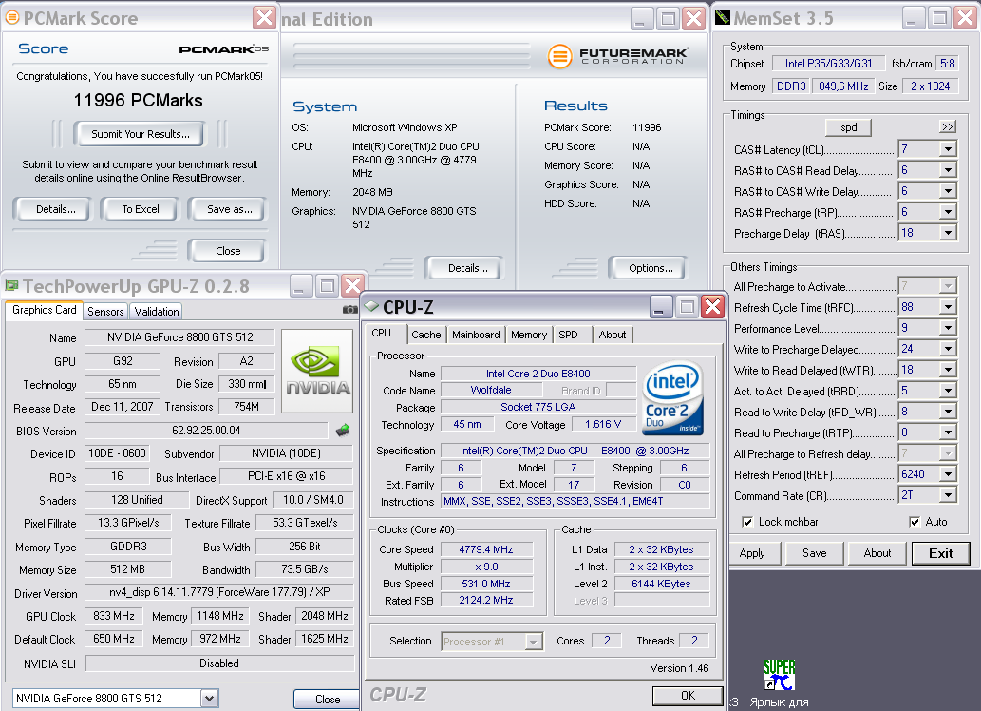This screenshot has width=981, height=711.
Task: Click the Intel P35/G33/G31 chipset field
Action: (x=828, y=64)
